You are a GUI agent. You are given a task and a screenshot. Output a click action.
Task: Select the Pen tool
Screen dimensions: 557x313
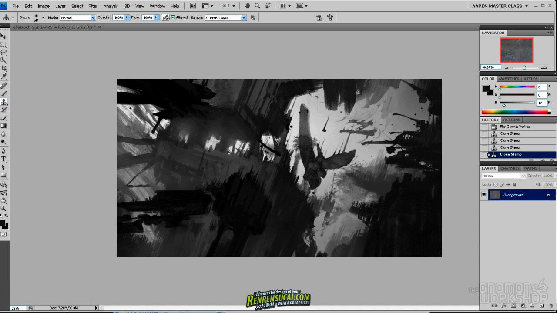[4, 151]
